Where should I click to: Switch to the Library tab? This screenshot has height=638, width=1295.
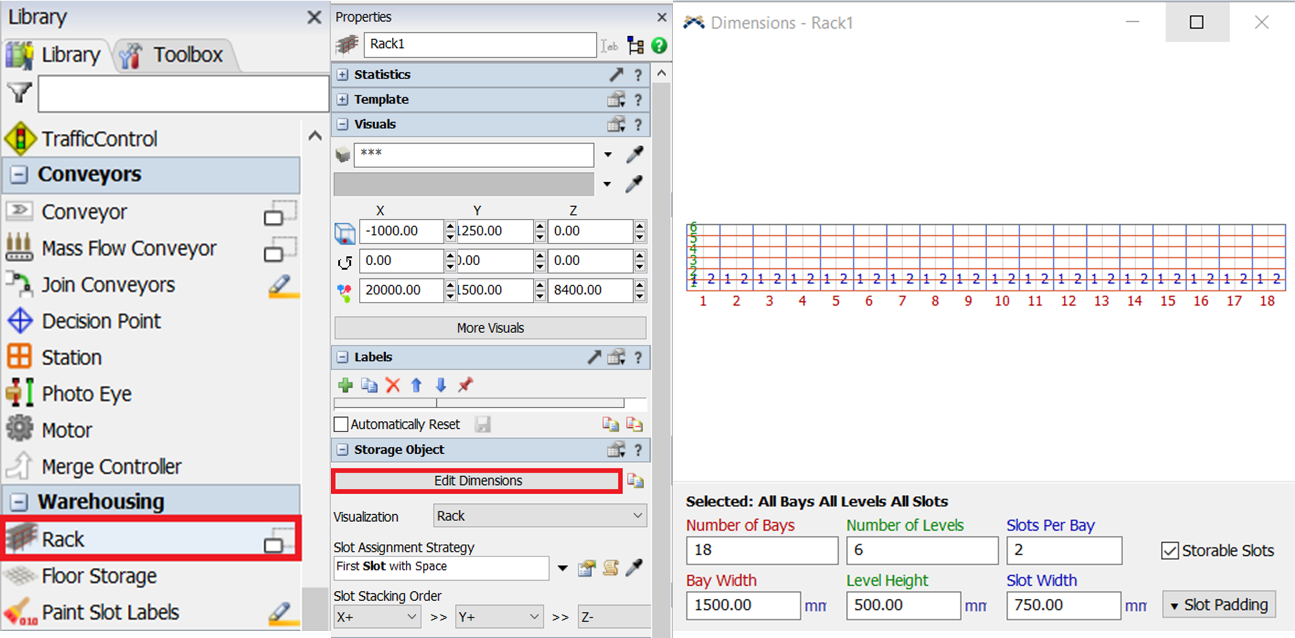click(56, 55)
